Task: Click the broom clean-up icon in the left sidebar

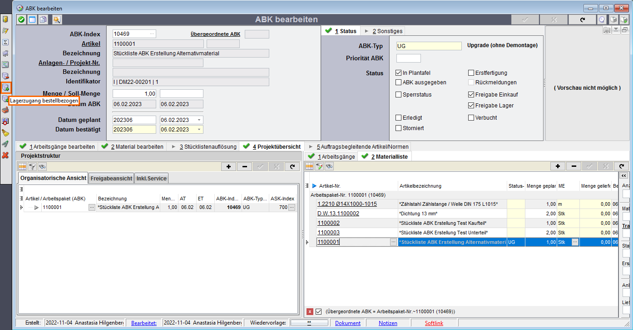Action: click(x=5, y=133)
